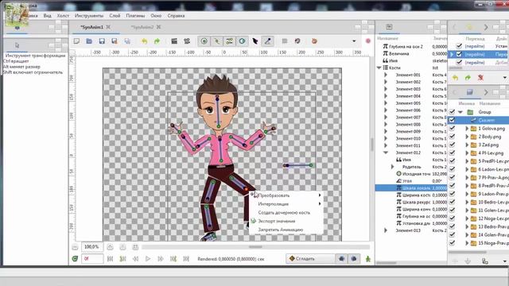509x286 pixels.
Task: Click the current frame input field
Action: [x=92, y=259]
